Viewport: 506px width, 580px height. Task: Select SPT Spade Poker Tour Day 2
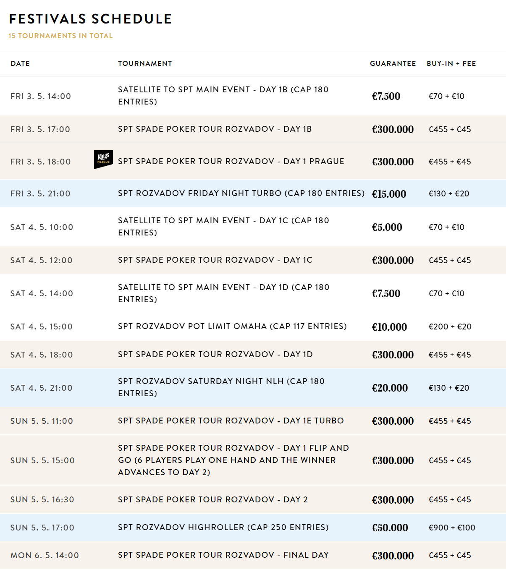[212, 500]
